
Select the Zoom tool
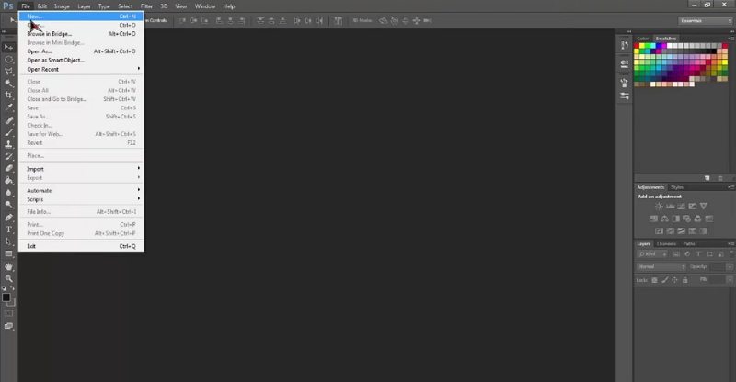tap(8, 278)
